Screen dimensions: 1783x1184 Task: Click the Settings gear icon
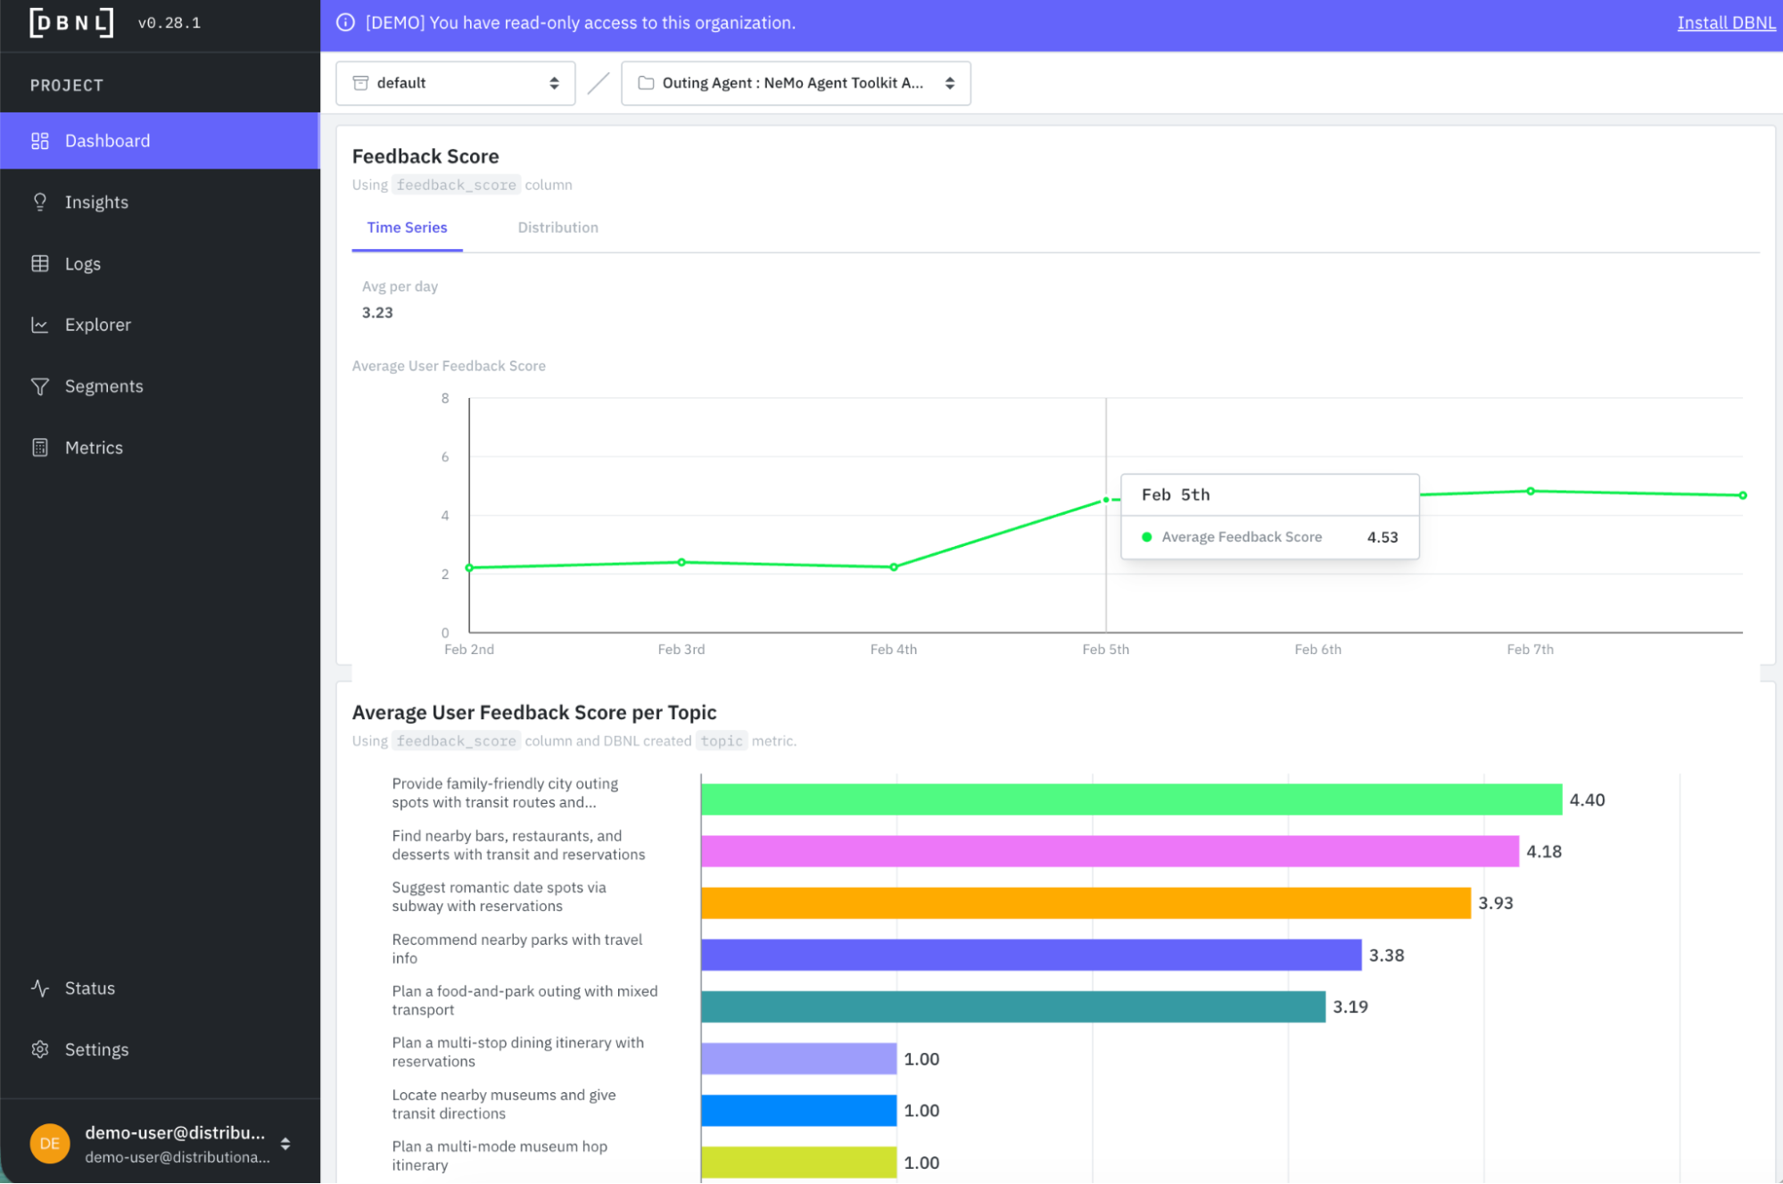pyautogui.click(x=39, y=1050)
